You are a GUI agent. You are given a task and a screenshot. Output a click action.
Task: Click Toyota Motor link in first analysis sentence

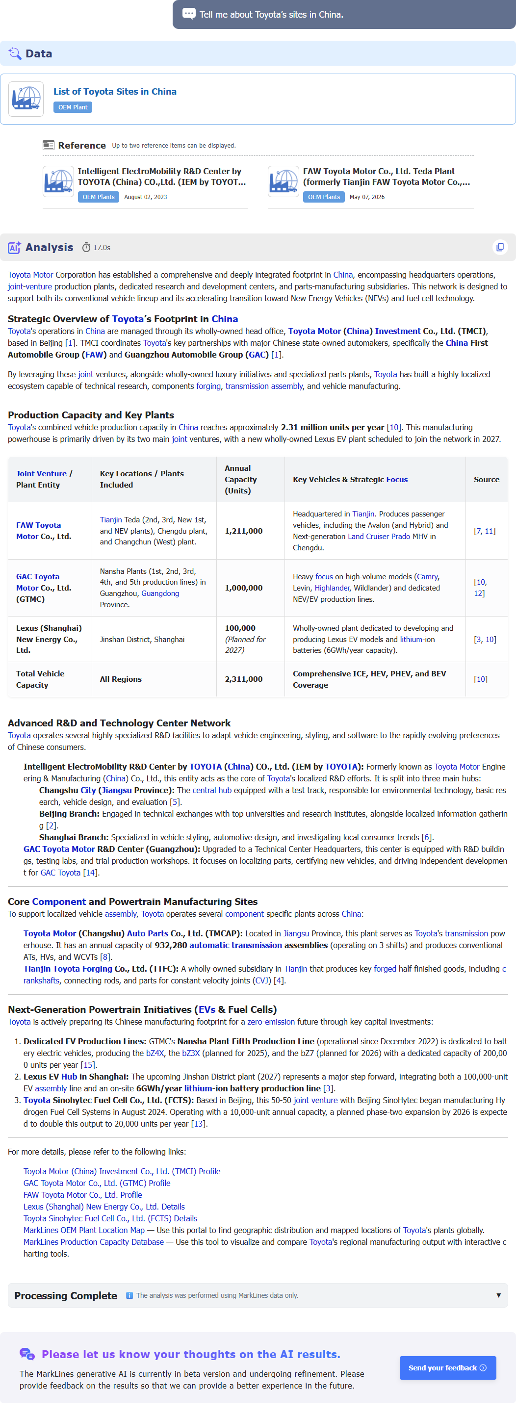pos(30,275)
